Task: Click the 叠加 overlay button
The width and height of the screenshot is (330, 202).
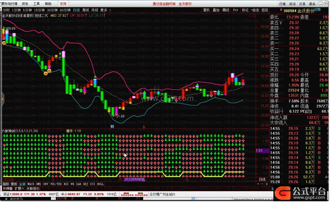Action: (x=216, y=10)
